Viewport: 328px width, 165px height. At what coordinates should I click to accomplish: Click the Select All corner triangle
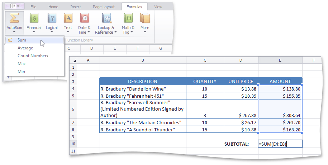click(74, 61)
